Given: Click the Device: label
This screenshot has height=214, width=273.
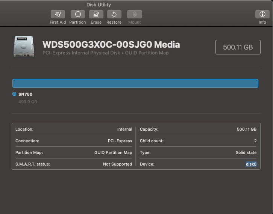Looking at the screenshot, I should [x=147, y=164].
